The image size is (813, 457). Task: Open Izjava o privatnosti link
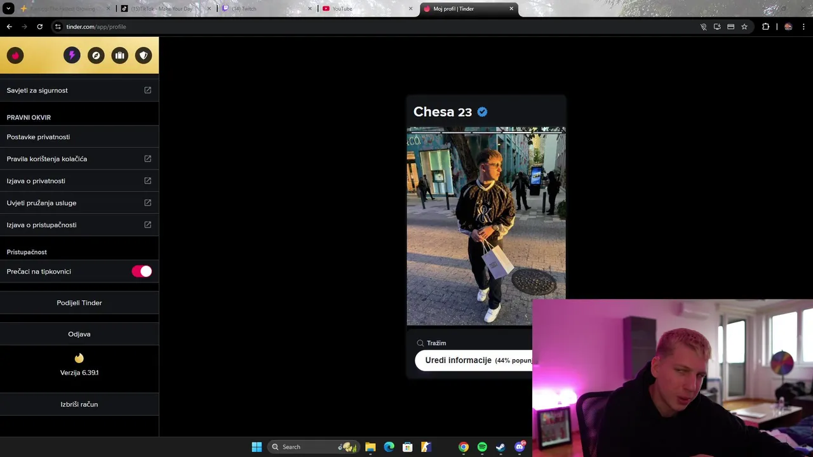tap(79, 181)
